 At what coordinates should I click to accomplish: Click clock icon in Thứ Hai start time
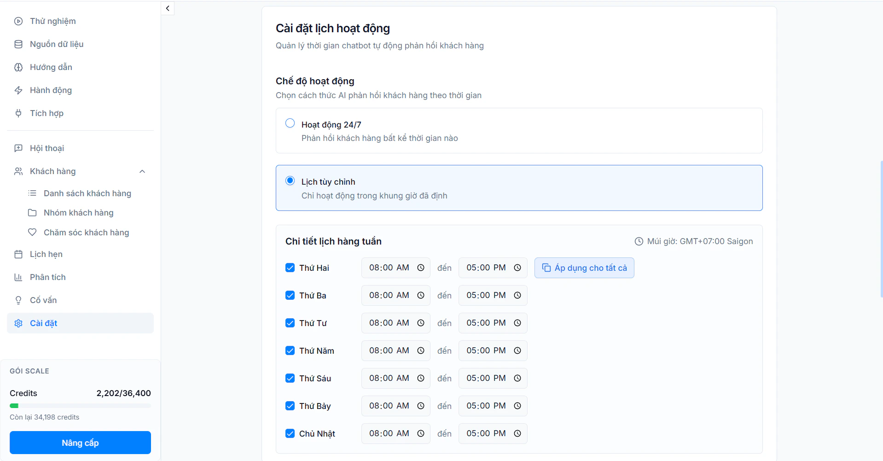421,268
